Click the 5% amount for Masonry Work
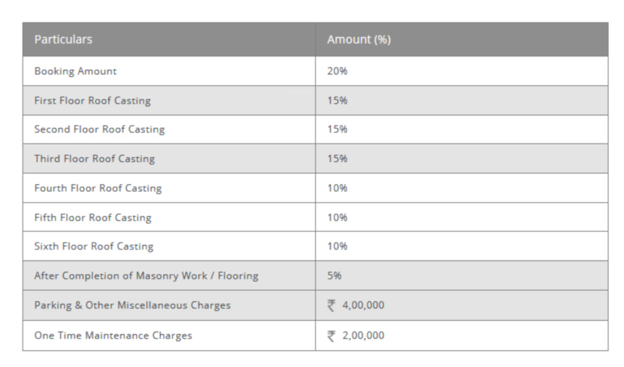 point(334,276)
